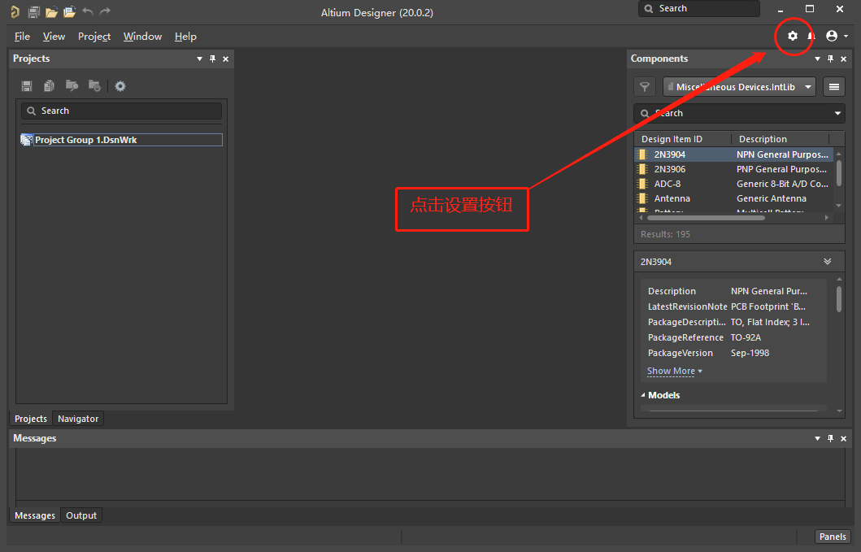Click the redo arrow icon
The image size is (861, 552).
(x=105, y=11)
